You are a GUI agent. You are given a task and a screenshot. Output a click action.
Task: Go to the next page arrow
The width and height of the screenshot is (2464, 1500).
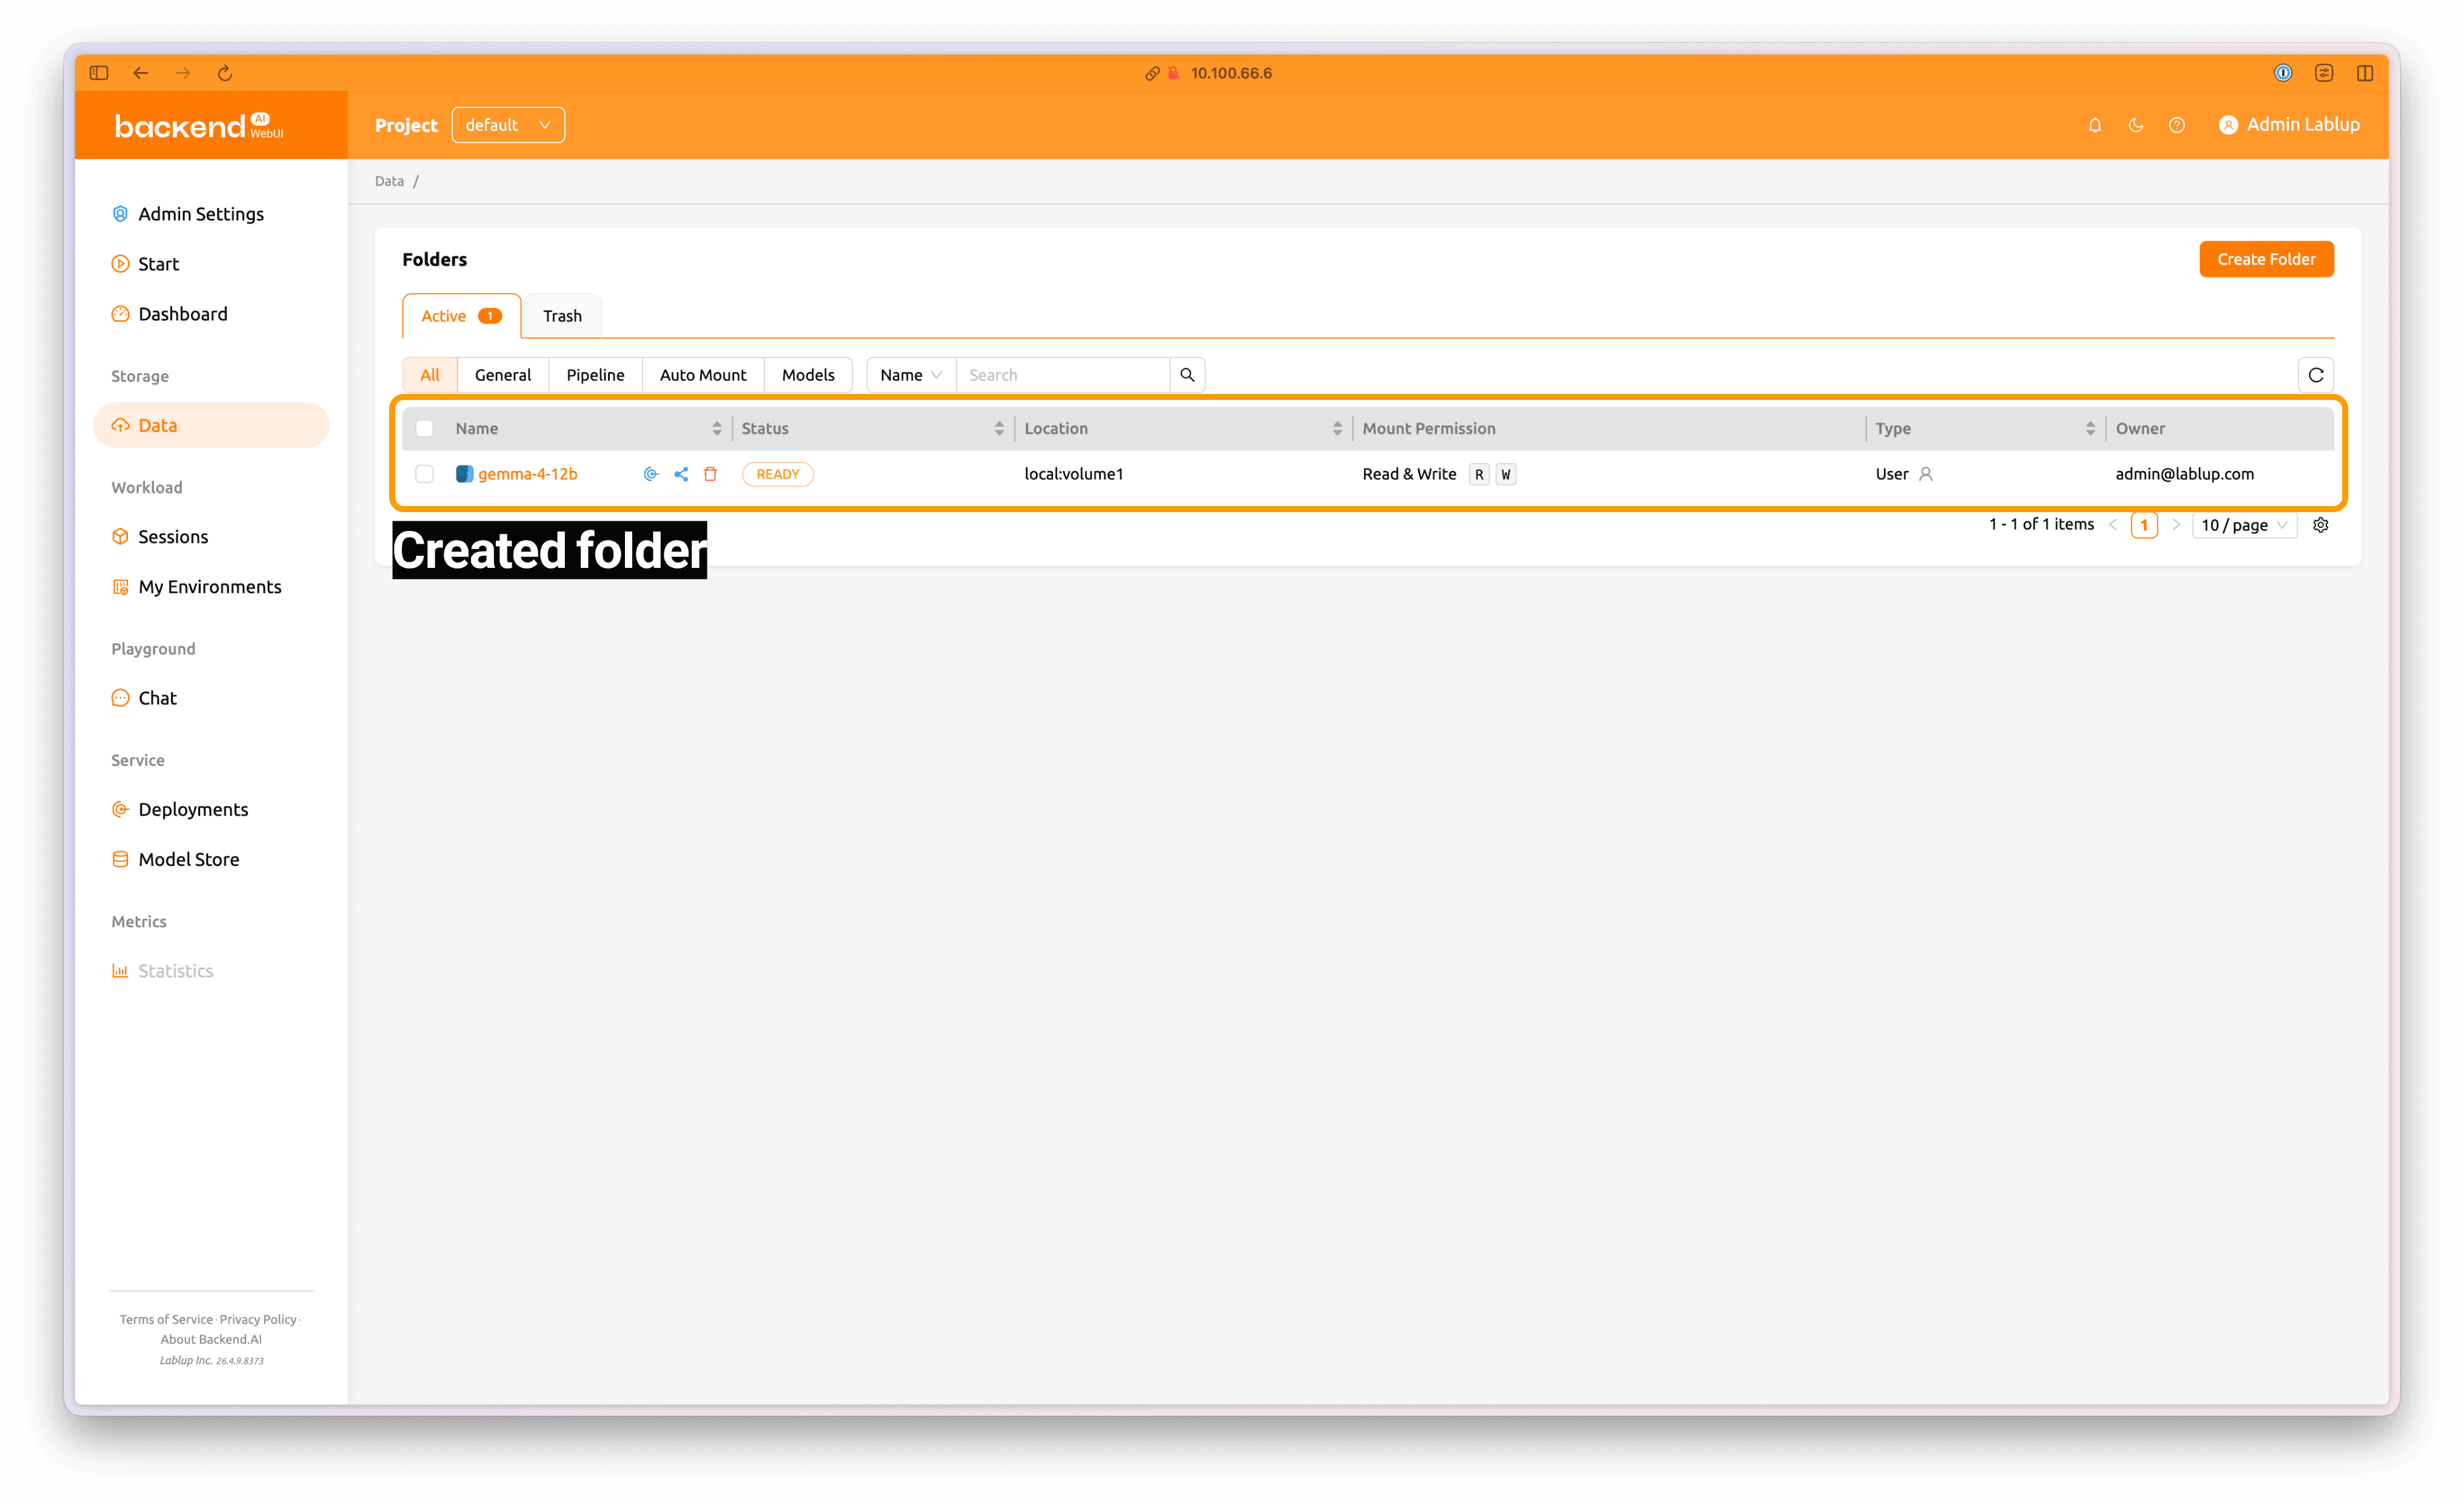[2176, 525]
